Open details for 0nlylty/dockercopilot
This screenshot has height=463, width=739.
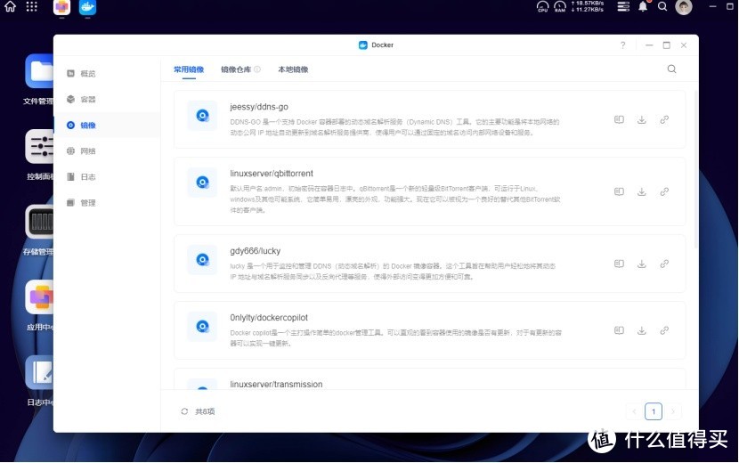tap(619, 330)
